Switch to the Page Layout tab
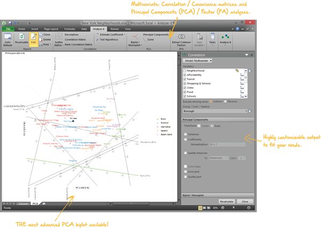 point(51,29)
